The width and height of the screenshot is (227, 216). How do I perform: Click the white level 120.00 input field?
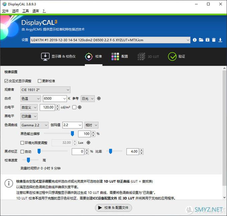(47, 107)
